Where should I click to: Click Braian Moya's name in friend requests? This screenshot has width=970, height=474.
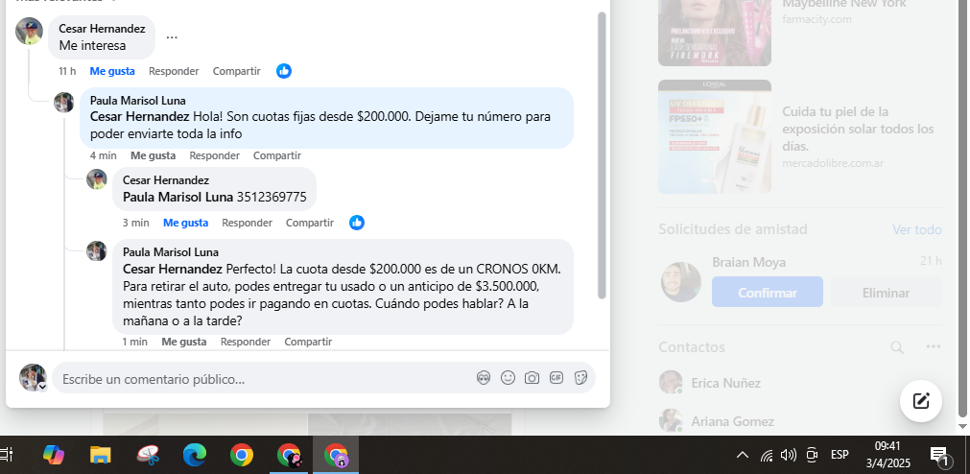pos(748,262)
